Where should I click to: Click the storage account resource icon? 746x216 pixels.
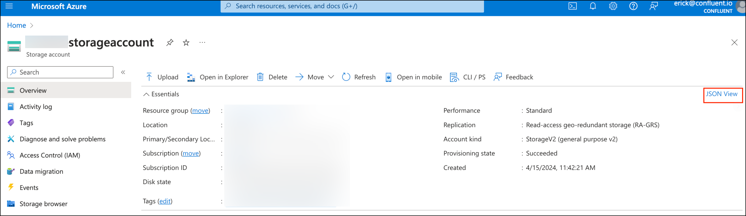(14, 46)
